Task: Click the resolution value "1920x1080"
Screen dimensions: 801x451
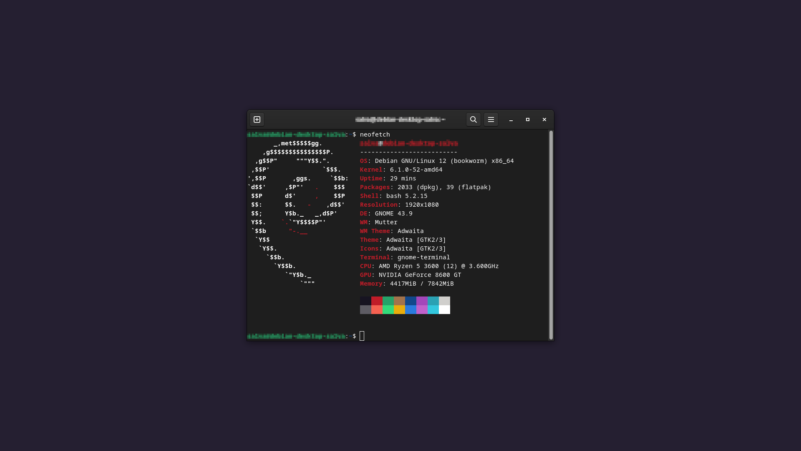Action: pyautogui.click(x=422, y=205)
